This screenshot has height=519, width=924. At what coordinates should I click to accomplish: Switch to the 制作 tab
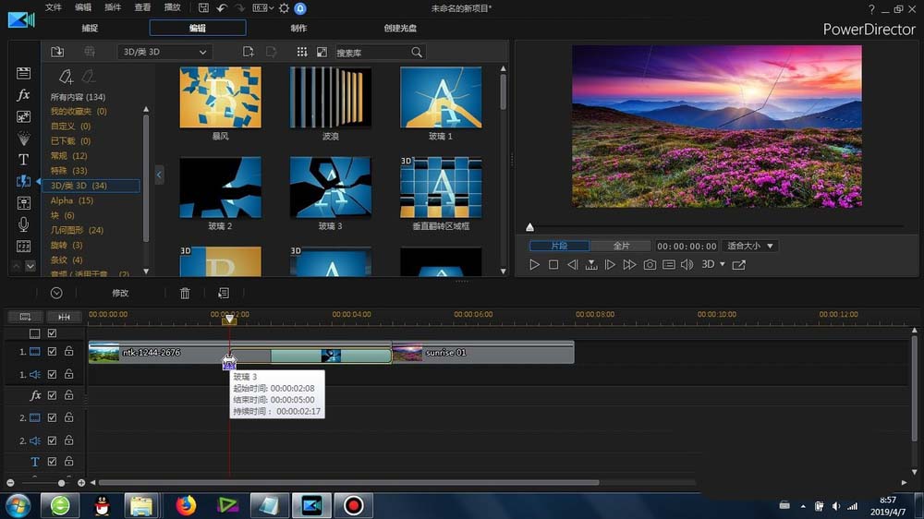(x=298, y=28)
